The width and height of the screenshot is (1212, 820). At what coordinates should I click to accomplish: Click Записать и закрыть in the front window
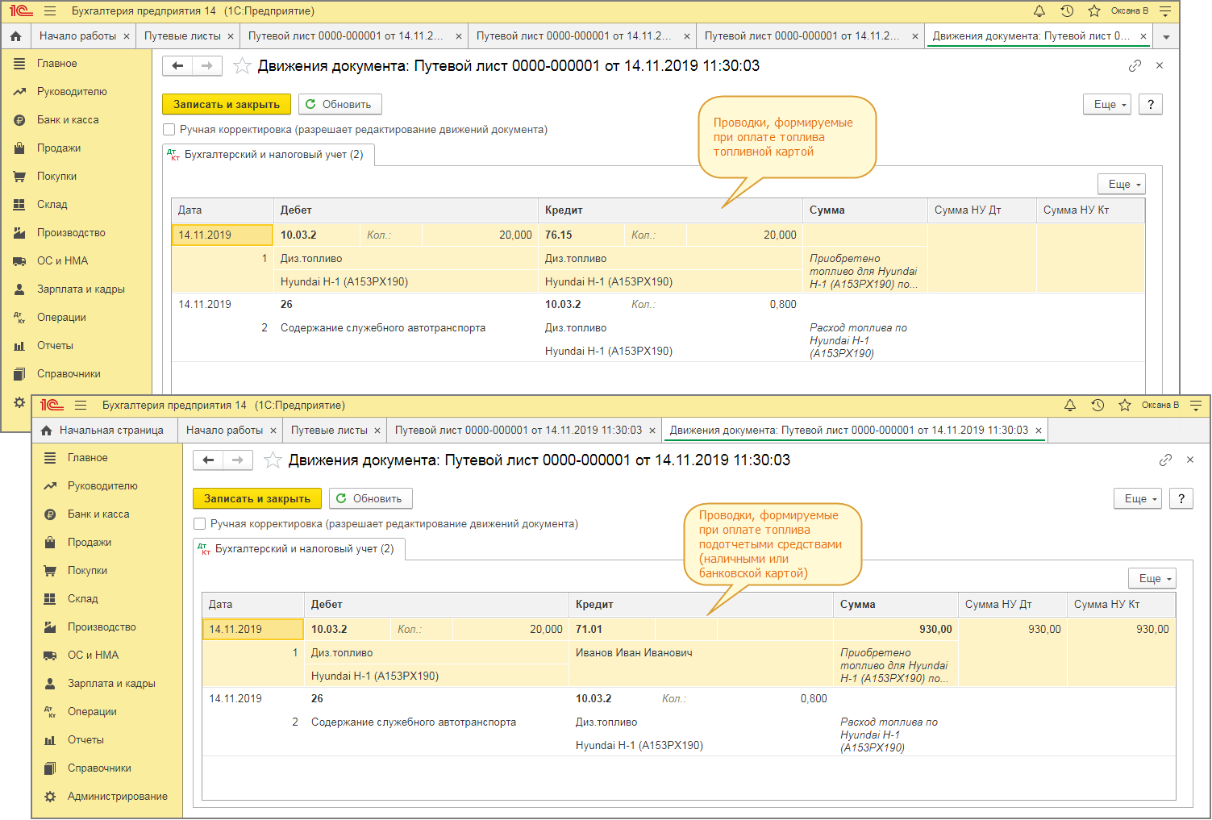257,498
